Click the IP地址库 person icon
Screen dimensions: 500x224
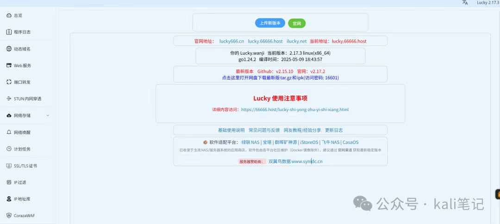(9, 199)
